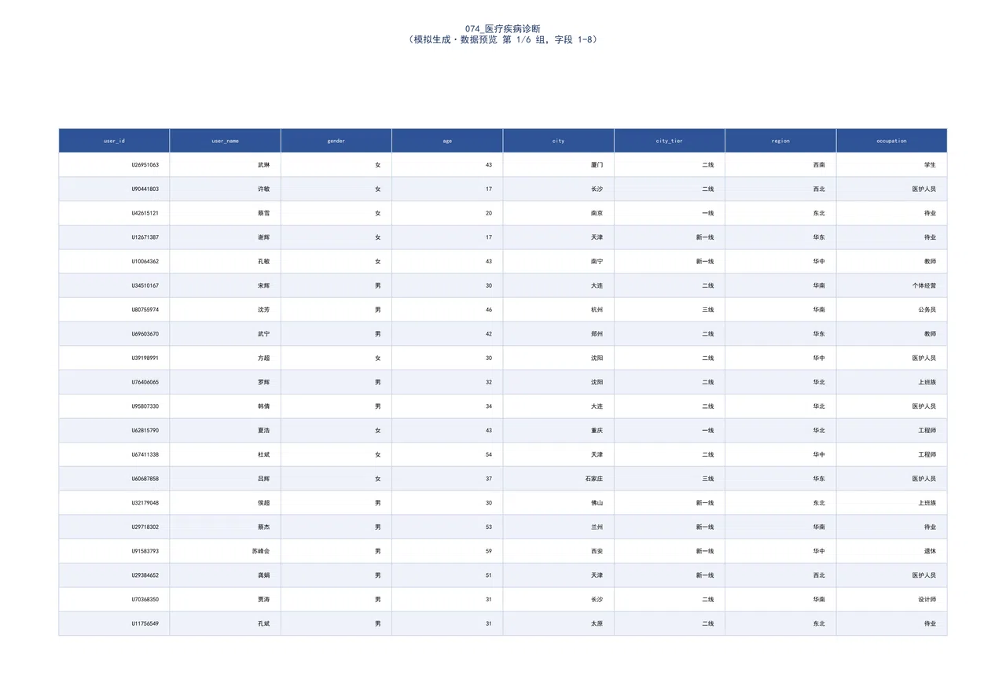Select the user_name column header

pos(225,141)
